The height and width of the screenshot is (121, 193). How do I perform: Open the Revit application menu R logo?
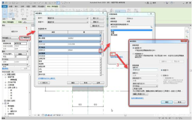[x=3, y=3]
